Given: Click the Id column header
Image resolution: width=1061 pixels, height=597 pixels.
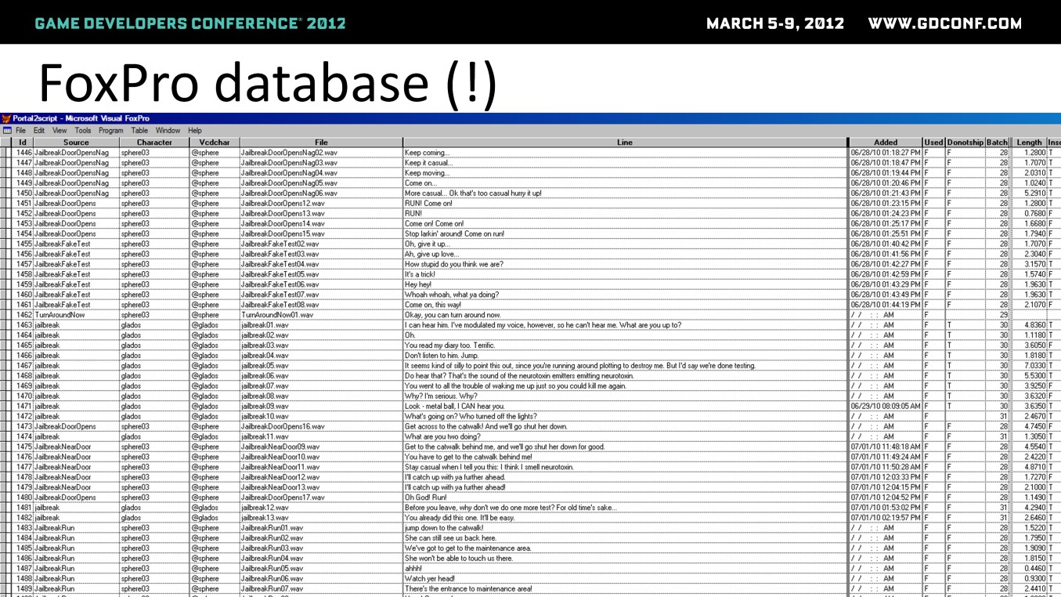Looking at the screenshot, I should coord(23,143).
